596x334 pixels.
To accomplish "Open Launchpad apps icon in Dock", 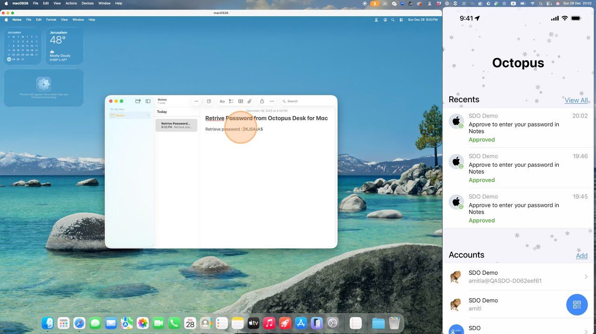I will 63,323.
